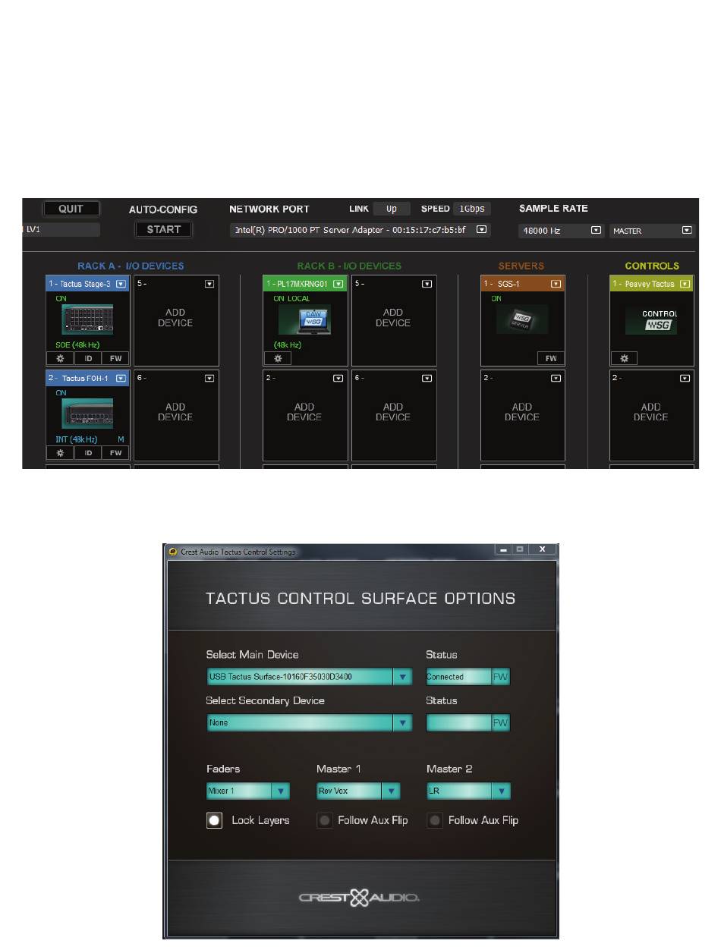Click ID button on Tactus FOH-1 slot
This screenshot has height=947, width=721.
[x=88, y=452]
